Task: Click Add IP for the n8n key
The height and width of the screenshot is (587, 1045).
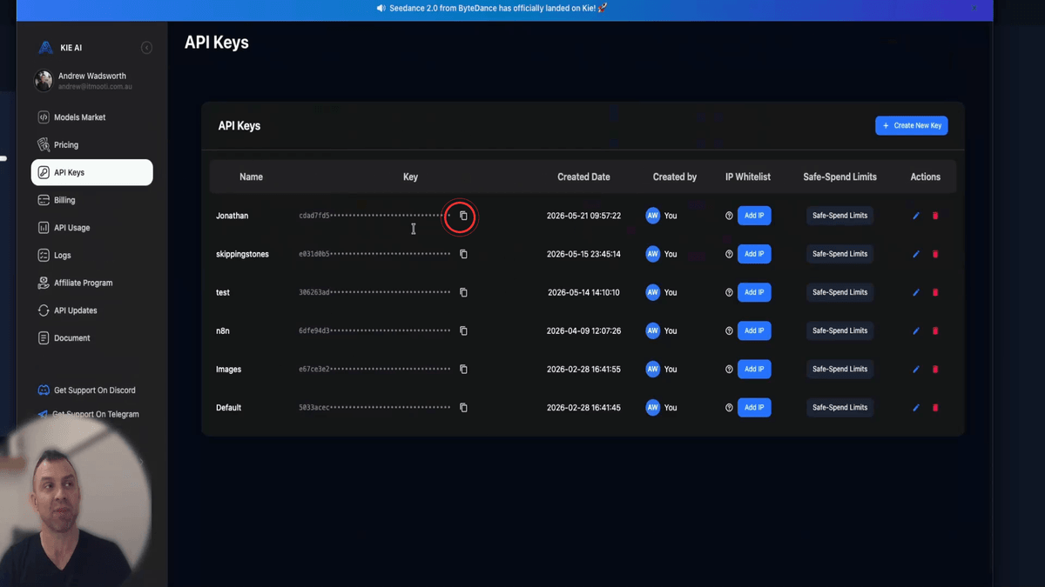Action: (x=754, y=330)
